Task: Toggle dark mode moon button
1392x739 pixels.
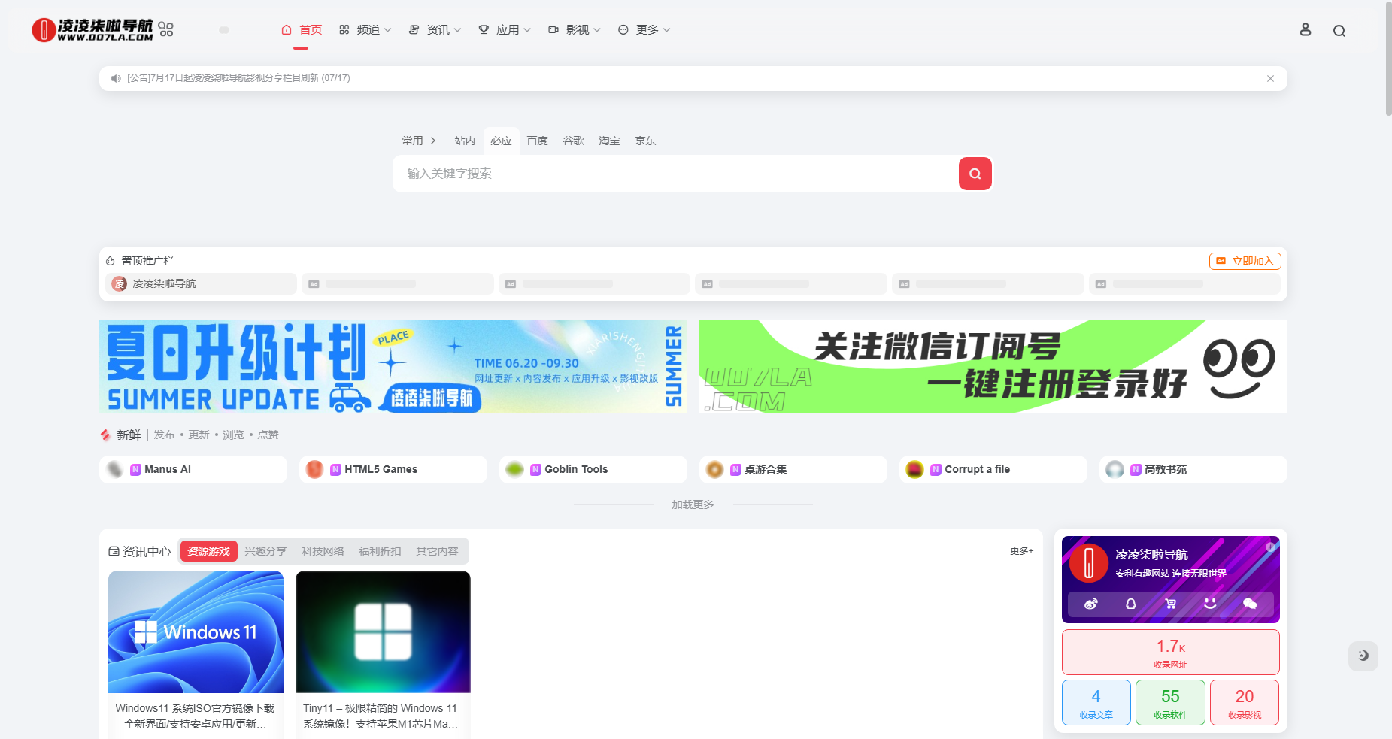Action: [x=1363, y=656]
